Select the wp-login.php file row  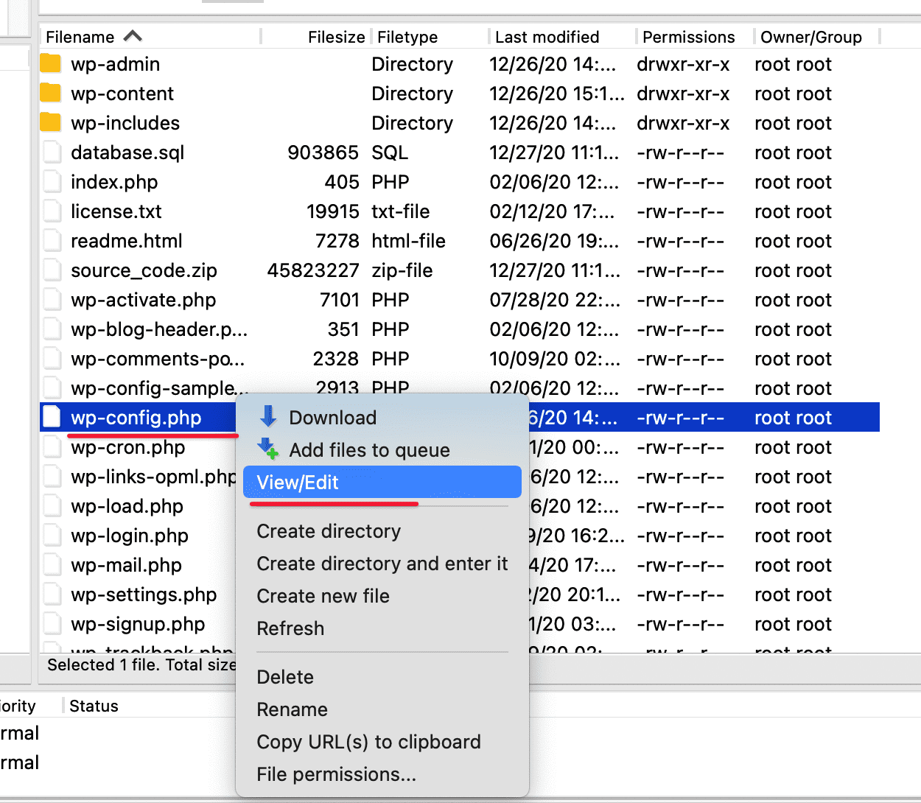(x=130, y=536)
